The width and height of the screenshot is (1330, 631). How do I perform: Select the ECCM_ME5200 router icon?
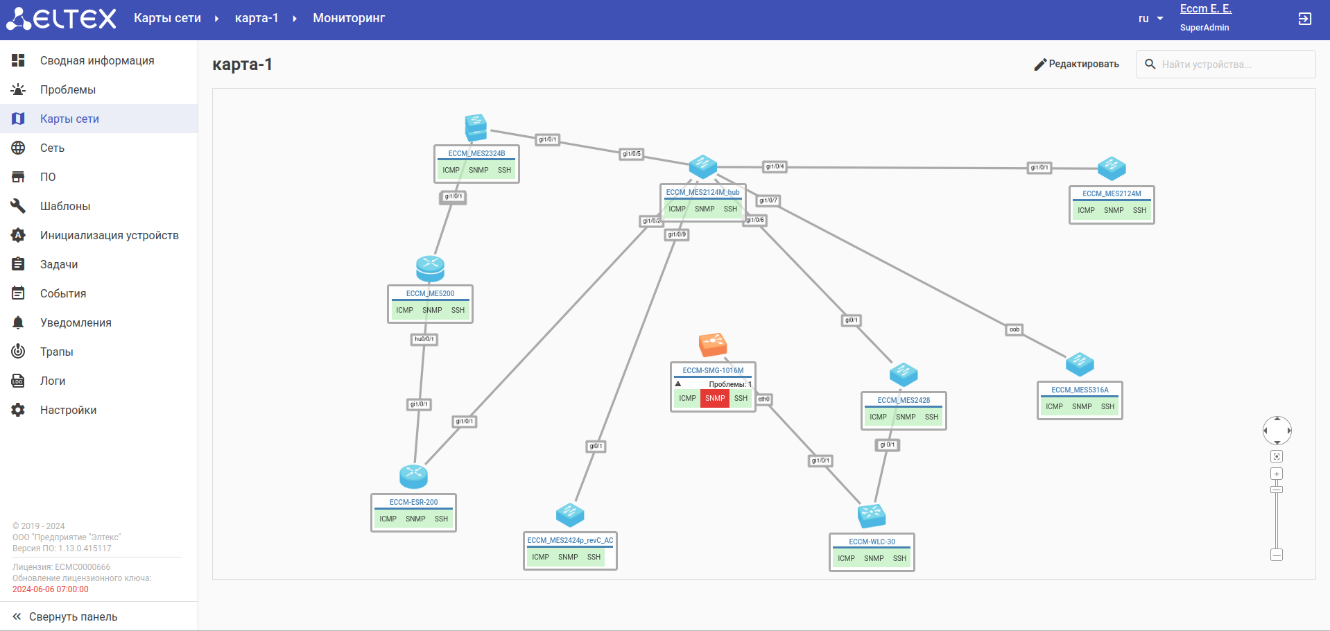click(430, 268)
